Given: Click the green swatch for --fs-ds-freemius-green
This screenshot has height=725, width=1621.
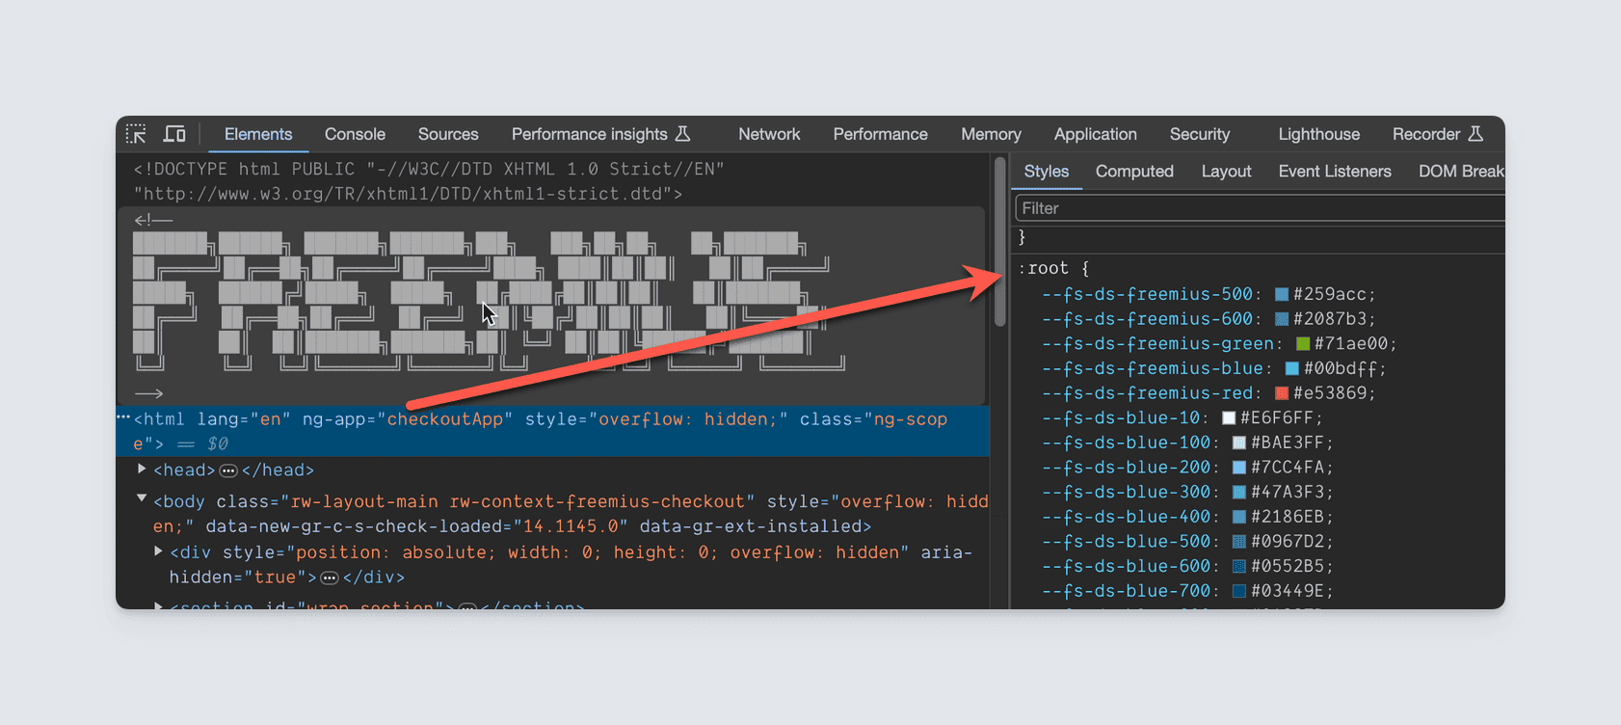Looking at the screenshot, I should coord(1303,343).
